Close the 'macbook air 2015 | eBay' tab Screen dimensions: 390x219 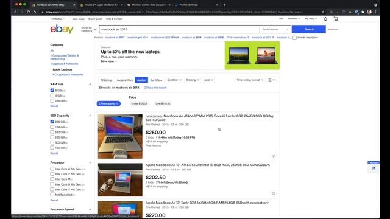pyautogui.click(x=74, y=5)
